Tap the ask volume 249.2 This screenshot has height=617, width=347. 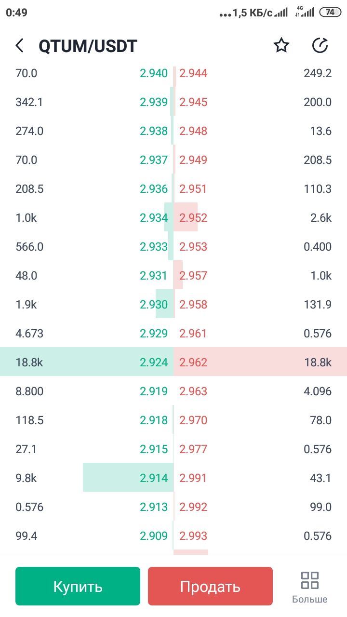(x=318, y=73)
